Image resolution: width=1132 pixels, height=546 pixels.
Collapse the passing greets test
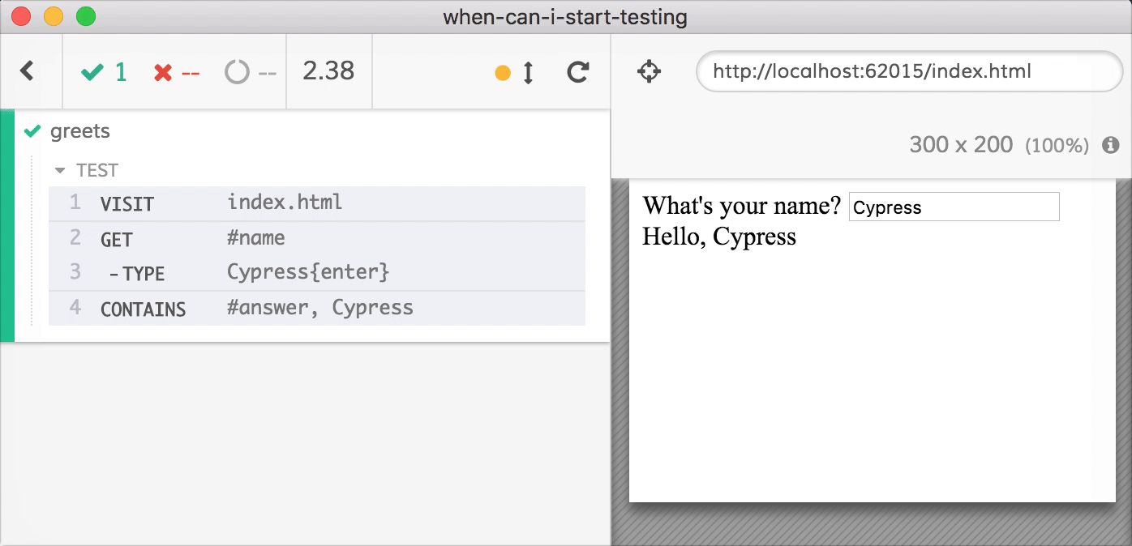click(79, 131)
